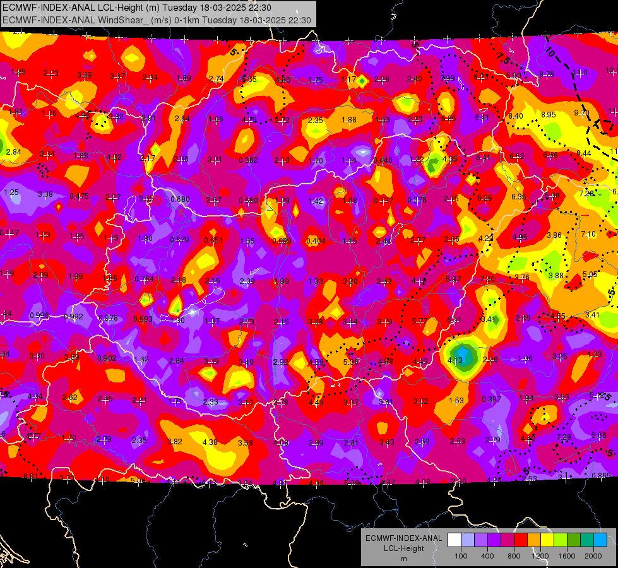Click the teal legend swatch

(587, 540)
